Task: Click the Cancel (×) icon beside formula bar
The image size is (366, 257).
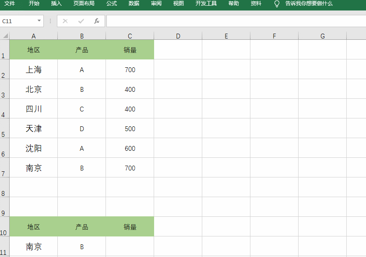Action: tap(65, 21)
